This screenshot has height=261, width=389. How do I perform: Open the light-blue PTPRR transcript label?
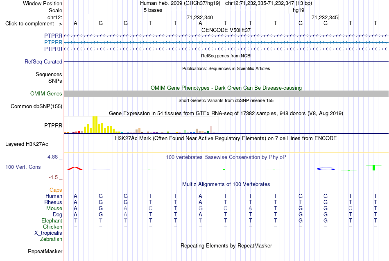coord(53,42)
